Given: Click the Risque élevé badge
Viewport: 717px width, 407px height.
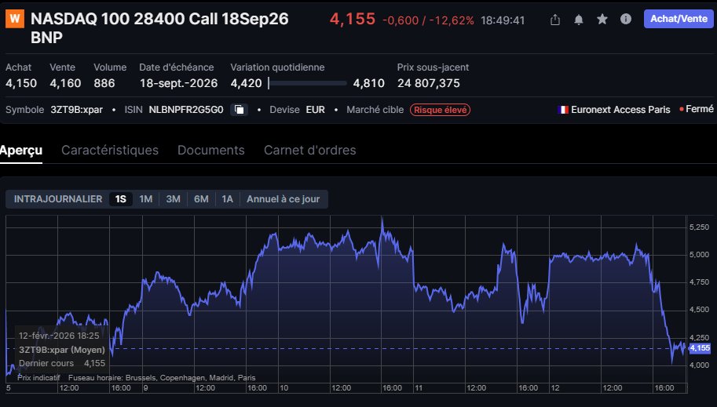Looking at the screenshot, I should click(x=440, y=110).
